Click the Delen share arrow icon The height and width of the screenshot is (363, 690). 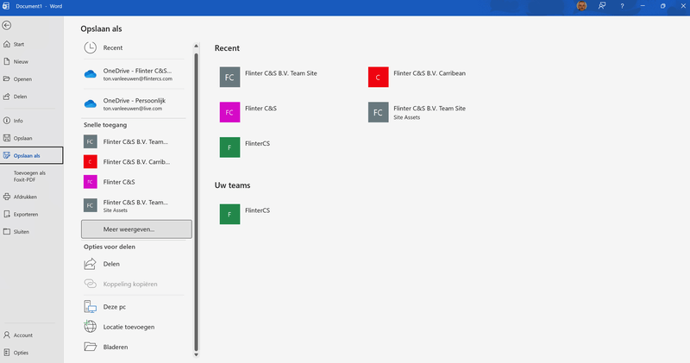(91, 264)
